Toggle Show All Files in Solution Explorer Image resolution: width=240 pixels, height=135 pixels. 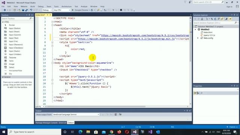(222, 19)
